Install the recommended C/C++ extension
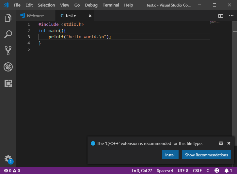This screenshot has height=174, width=237. (x=170, y=155)
